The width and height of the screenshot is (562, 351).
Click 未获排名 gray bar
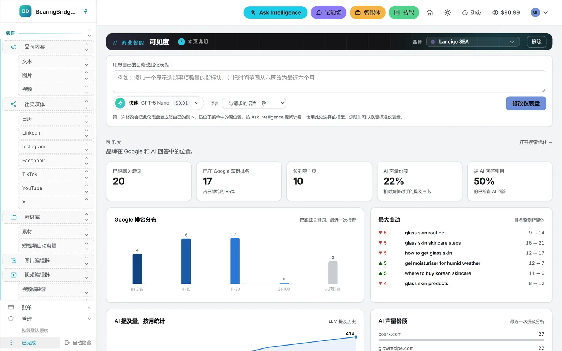click(x=333, y=272)
